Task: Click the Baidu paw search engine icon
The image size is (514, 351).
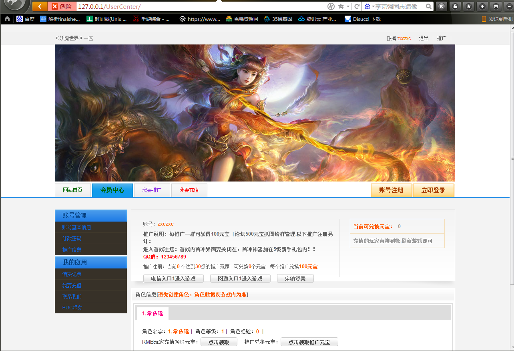Action: pos(367,6)
